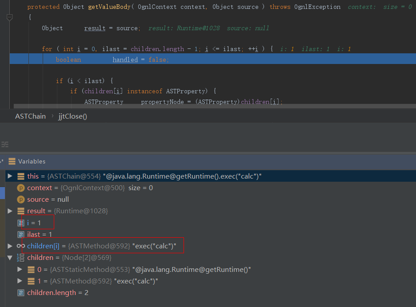Click the parameter icon next to 'source'
Viewport: 416px width, 307px height.
click(20, 199)
